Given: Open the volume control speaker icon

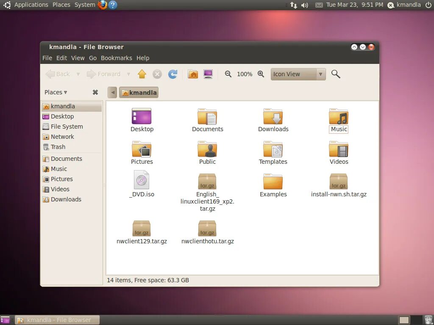Looking at the screenshot, I should pos(305,5).
